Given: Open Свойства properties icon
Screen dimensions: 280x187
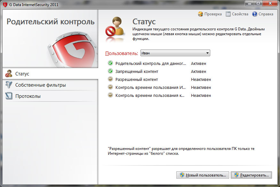Looking at the screenshot, I should [228, 14].
